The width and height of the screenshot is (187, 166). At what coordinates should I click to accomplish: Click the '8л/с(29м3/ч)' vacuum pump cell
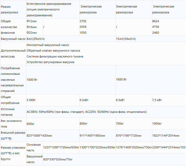(36, 39)
